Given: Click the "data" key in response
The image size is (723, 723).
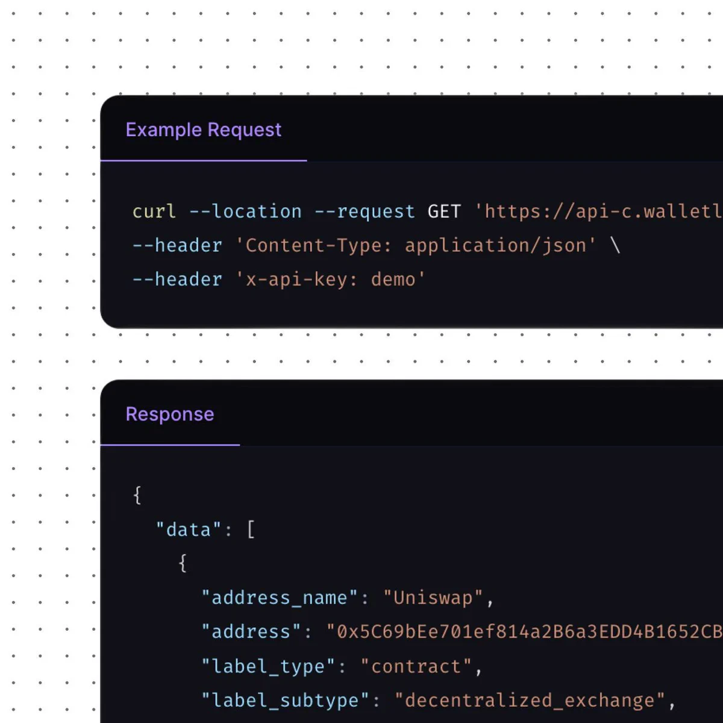Looking at the screenshot, I should click(x=189, y=530).
